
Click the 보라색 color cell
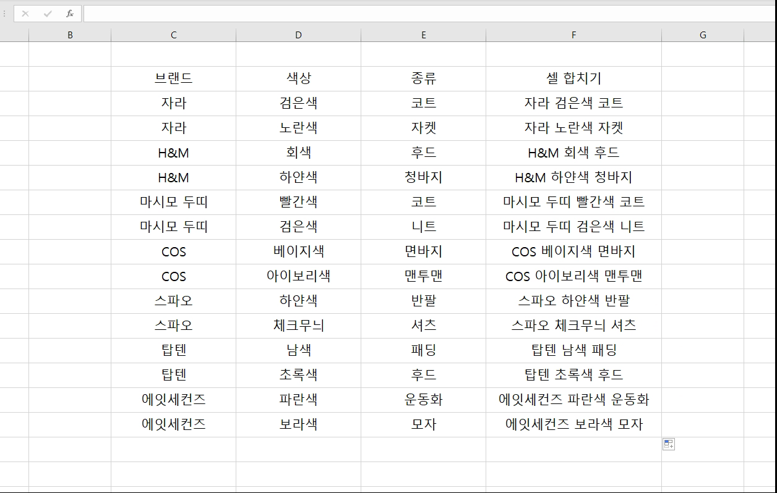(x=298, y=424)
